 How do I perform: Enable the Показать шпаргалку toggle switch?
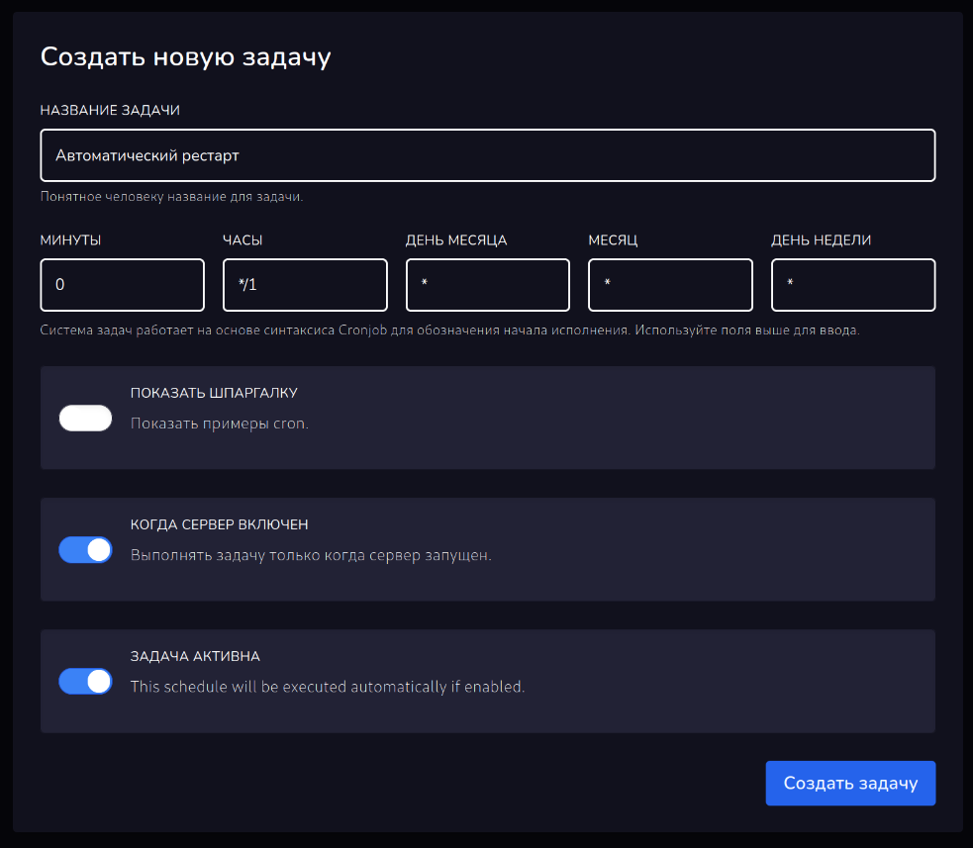pyautogui.click(x=86, y=419)
